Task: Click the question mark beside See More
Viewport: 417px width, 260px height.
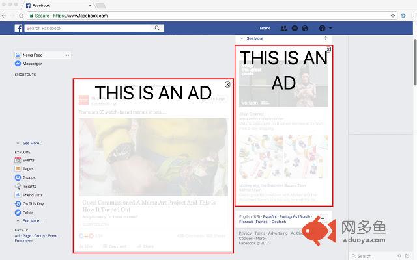Action: point(326,38)
